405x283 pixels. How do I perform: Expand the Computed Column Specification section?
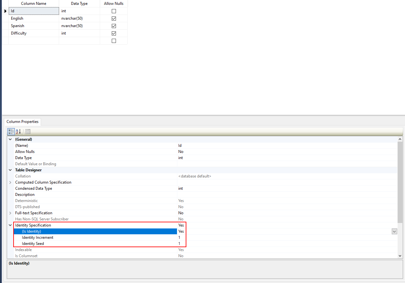click(x=10, y=182)
